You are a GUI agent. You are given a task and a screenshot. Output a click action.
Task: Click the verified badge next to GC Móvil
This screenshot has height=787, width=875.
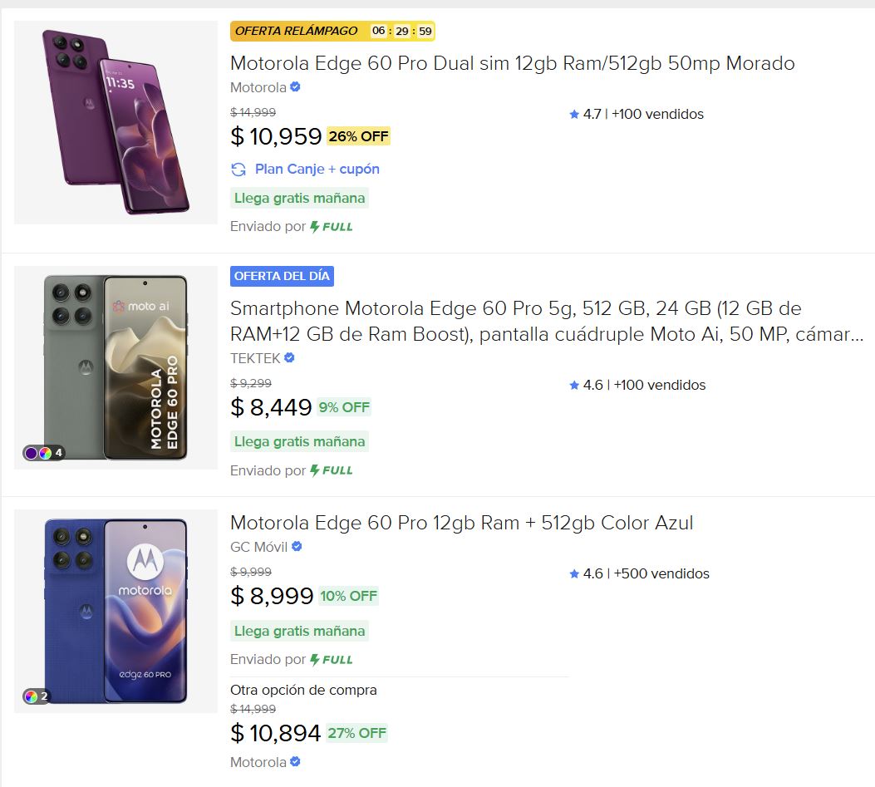point(296,547)
